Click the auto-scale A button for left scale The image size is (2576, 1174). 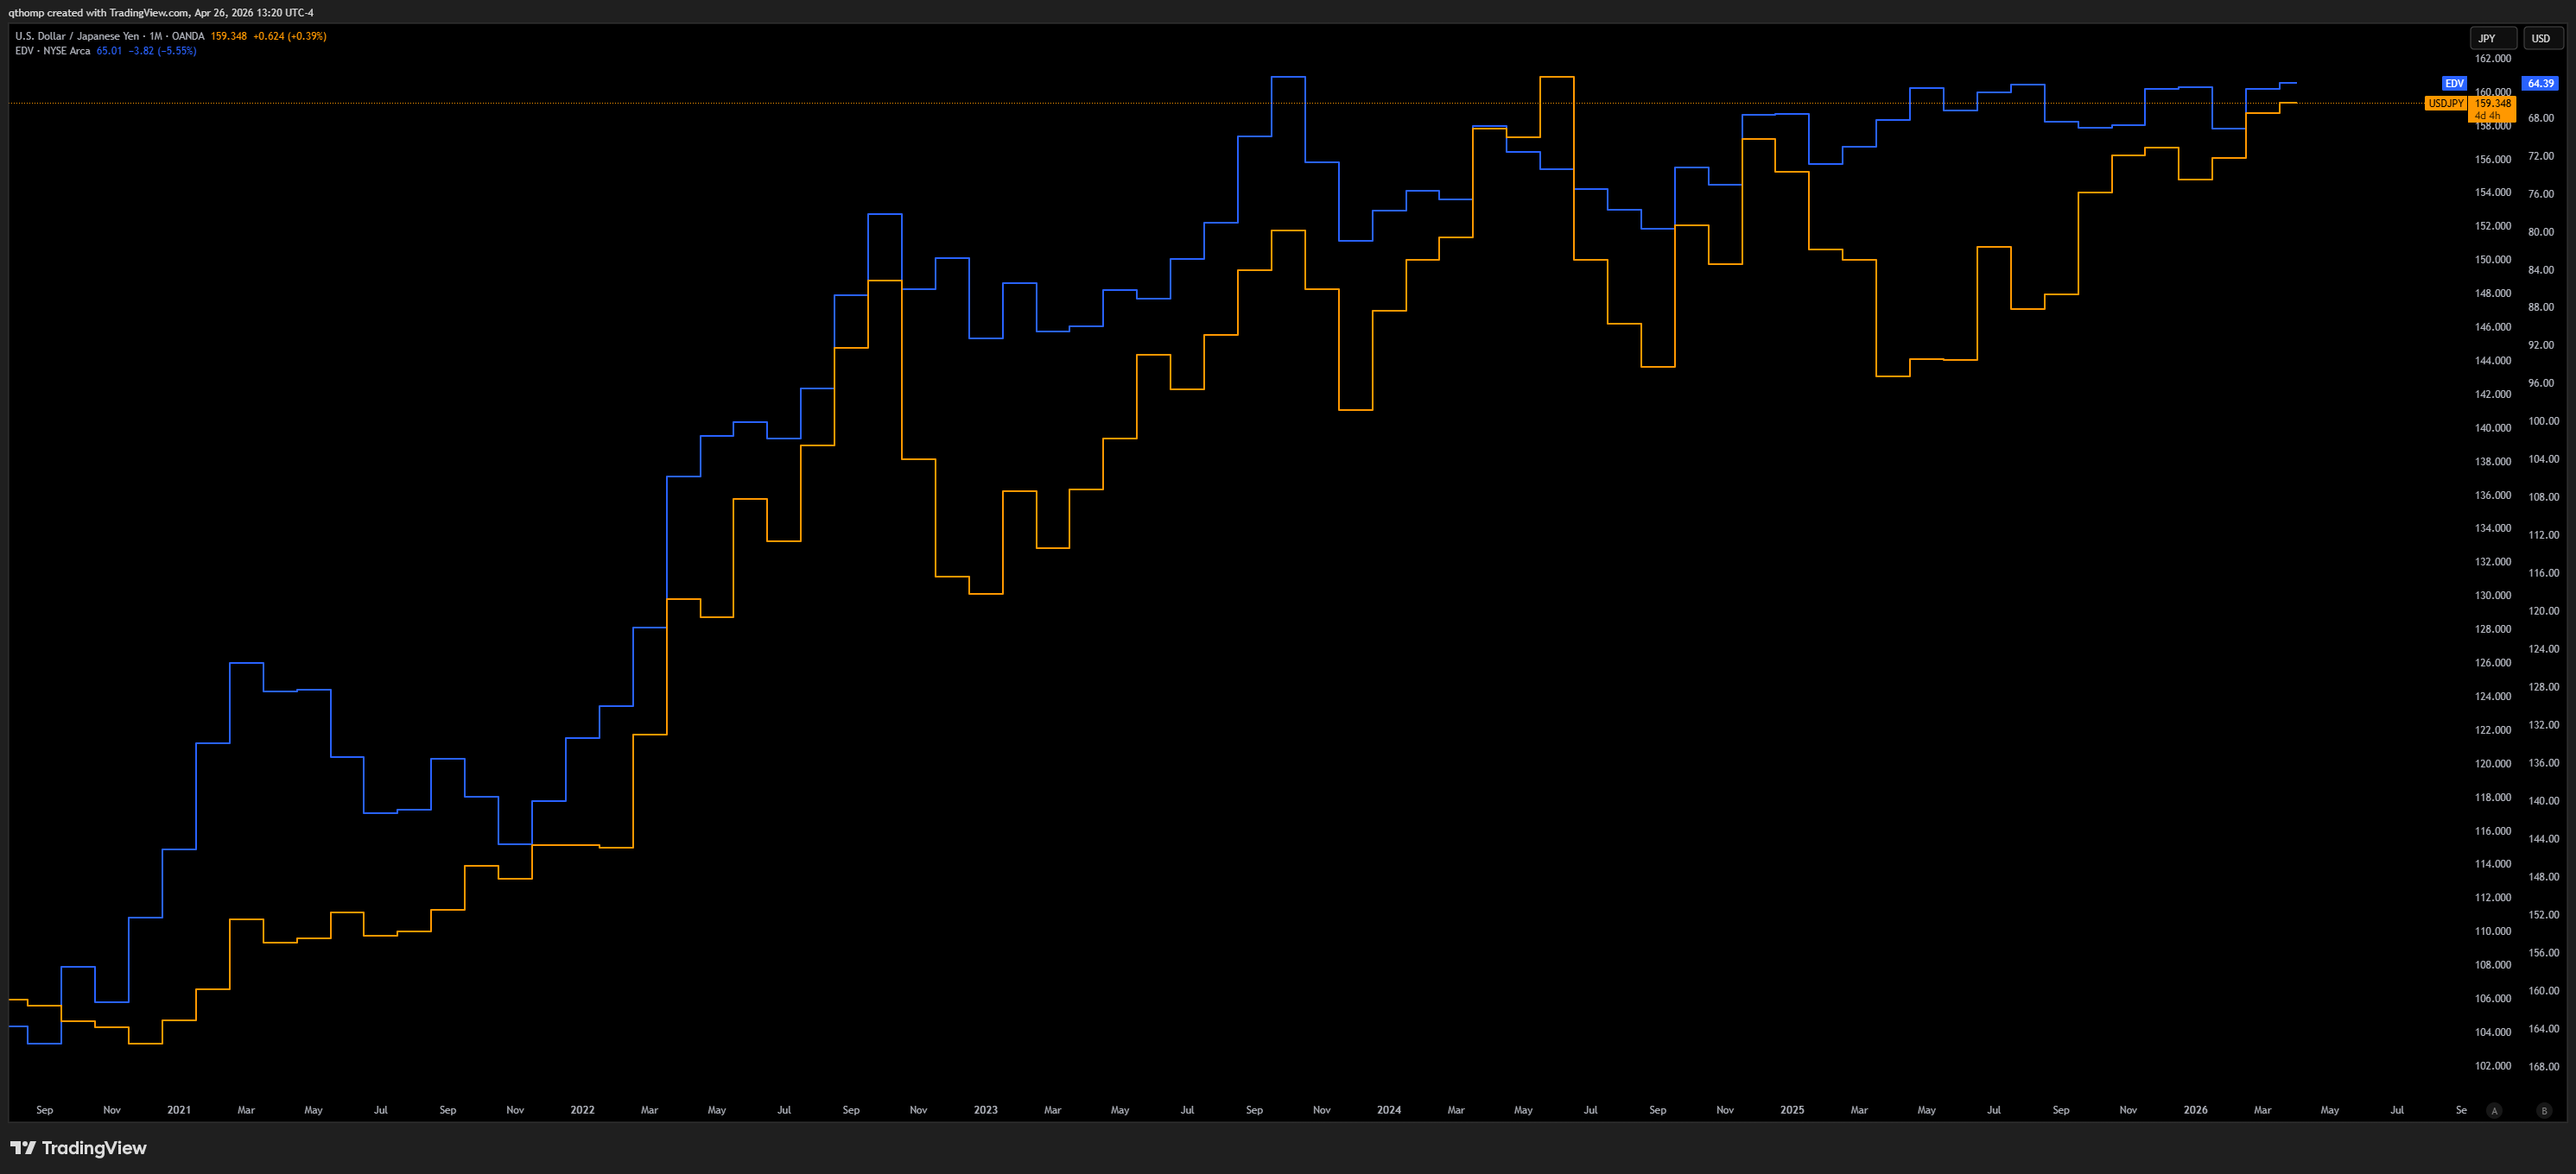tap(2494, 1110)
